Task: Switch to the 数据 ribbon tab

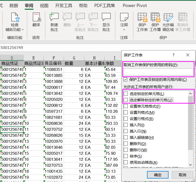Action: click(13, 5)
